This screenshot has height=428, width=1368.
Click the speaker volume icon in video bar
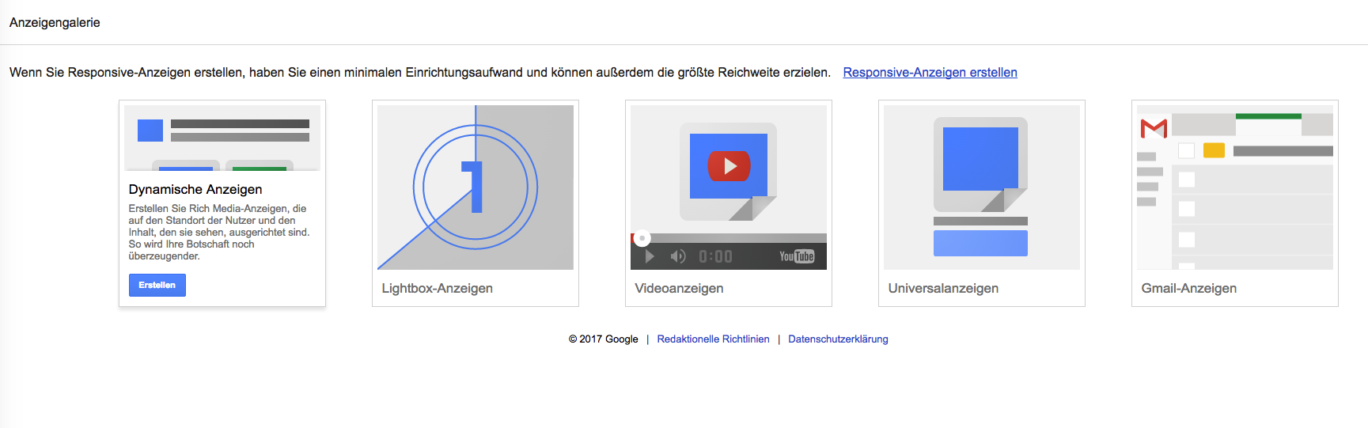point(678,256)
